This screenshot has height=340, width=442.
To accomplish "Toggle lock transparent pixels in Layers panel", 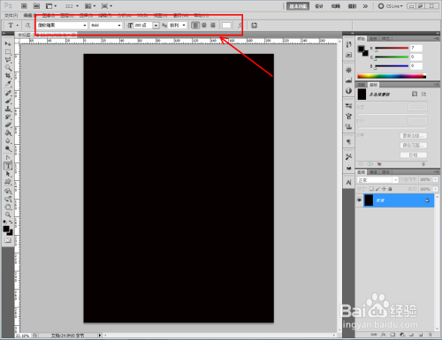I will pyautogui.click(x=371, y=189).
